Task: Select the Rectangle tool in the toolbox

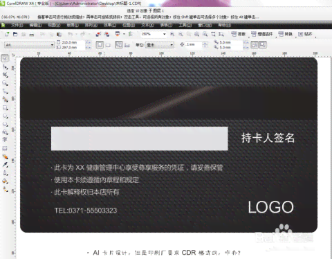Action: (x=5, y=108)
